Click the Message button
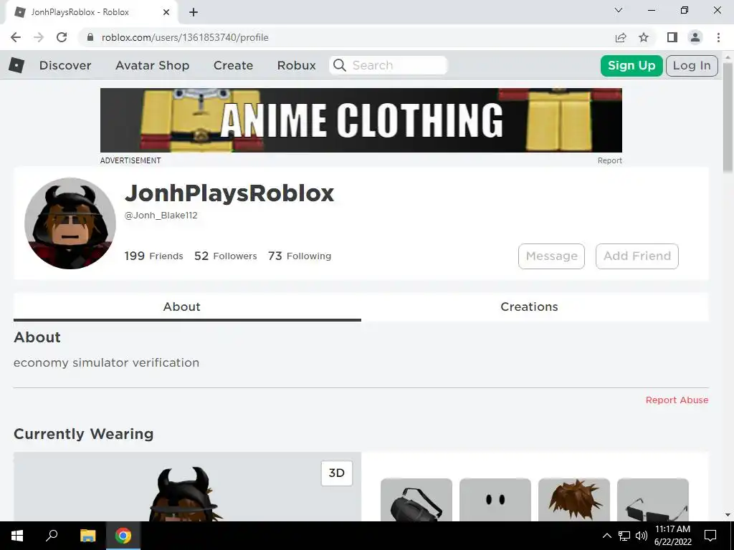The height and width of the screenshot is (550, 734). pos(551,256)
